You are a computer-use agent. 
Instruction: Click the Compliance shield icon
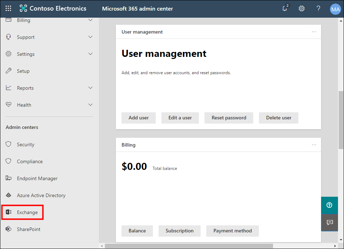pos(8,161)
